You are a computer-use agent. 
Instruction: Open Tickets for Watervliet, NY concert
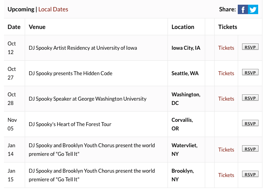pos(226,150)
